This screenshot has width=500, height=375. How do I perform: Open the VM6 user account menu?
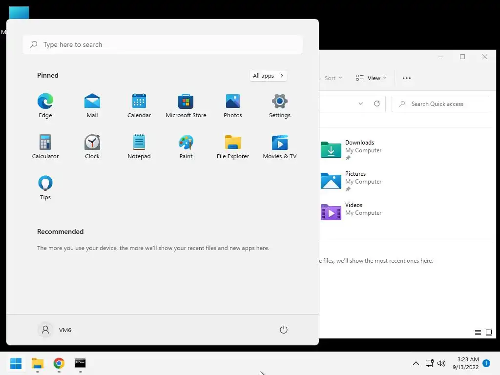tap(55, 330)
